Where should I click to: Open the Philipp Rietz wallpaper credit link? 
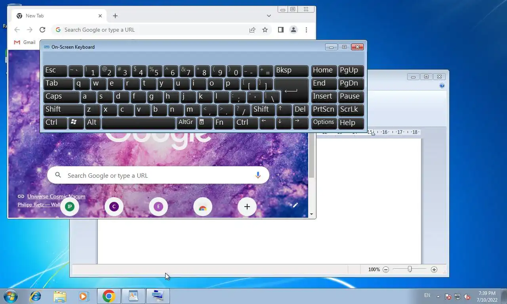click(x=39, y=205)
